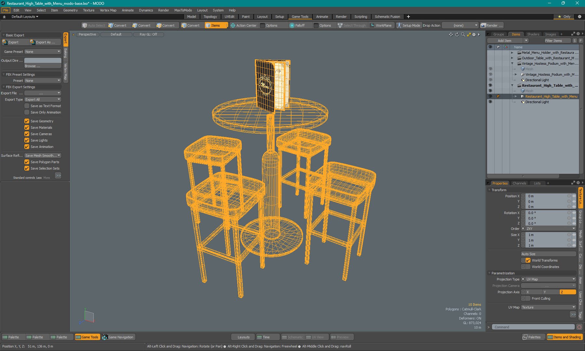Uncheck Save Cameras option
This screenshot has height=351, width=585.
click(x=27, y=134)
